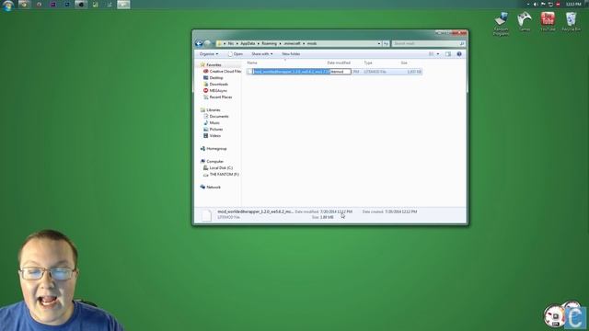The width and height of the screenshot is (589, 331).
Task: Open THE FANTOM (F:) drive
Action: click(x=221, y=175)
